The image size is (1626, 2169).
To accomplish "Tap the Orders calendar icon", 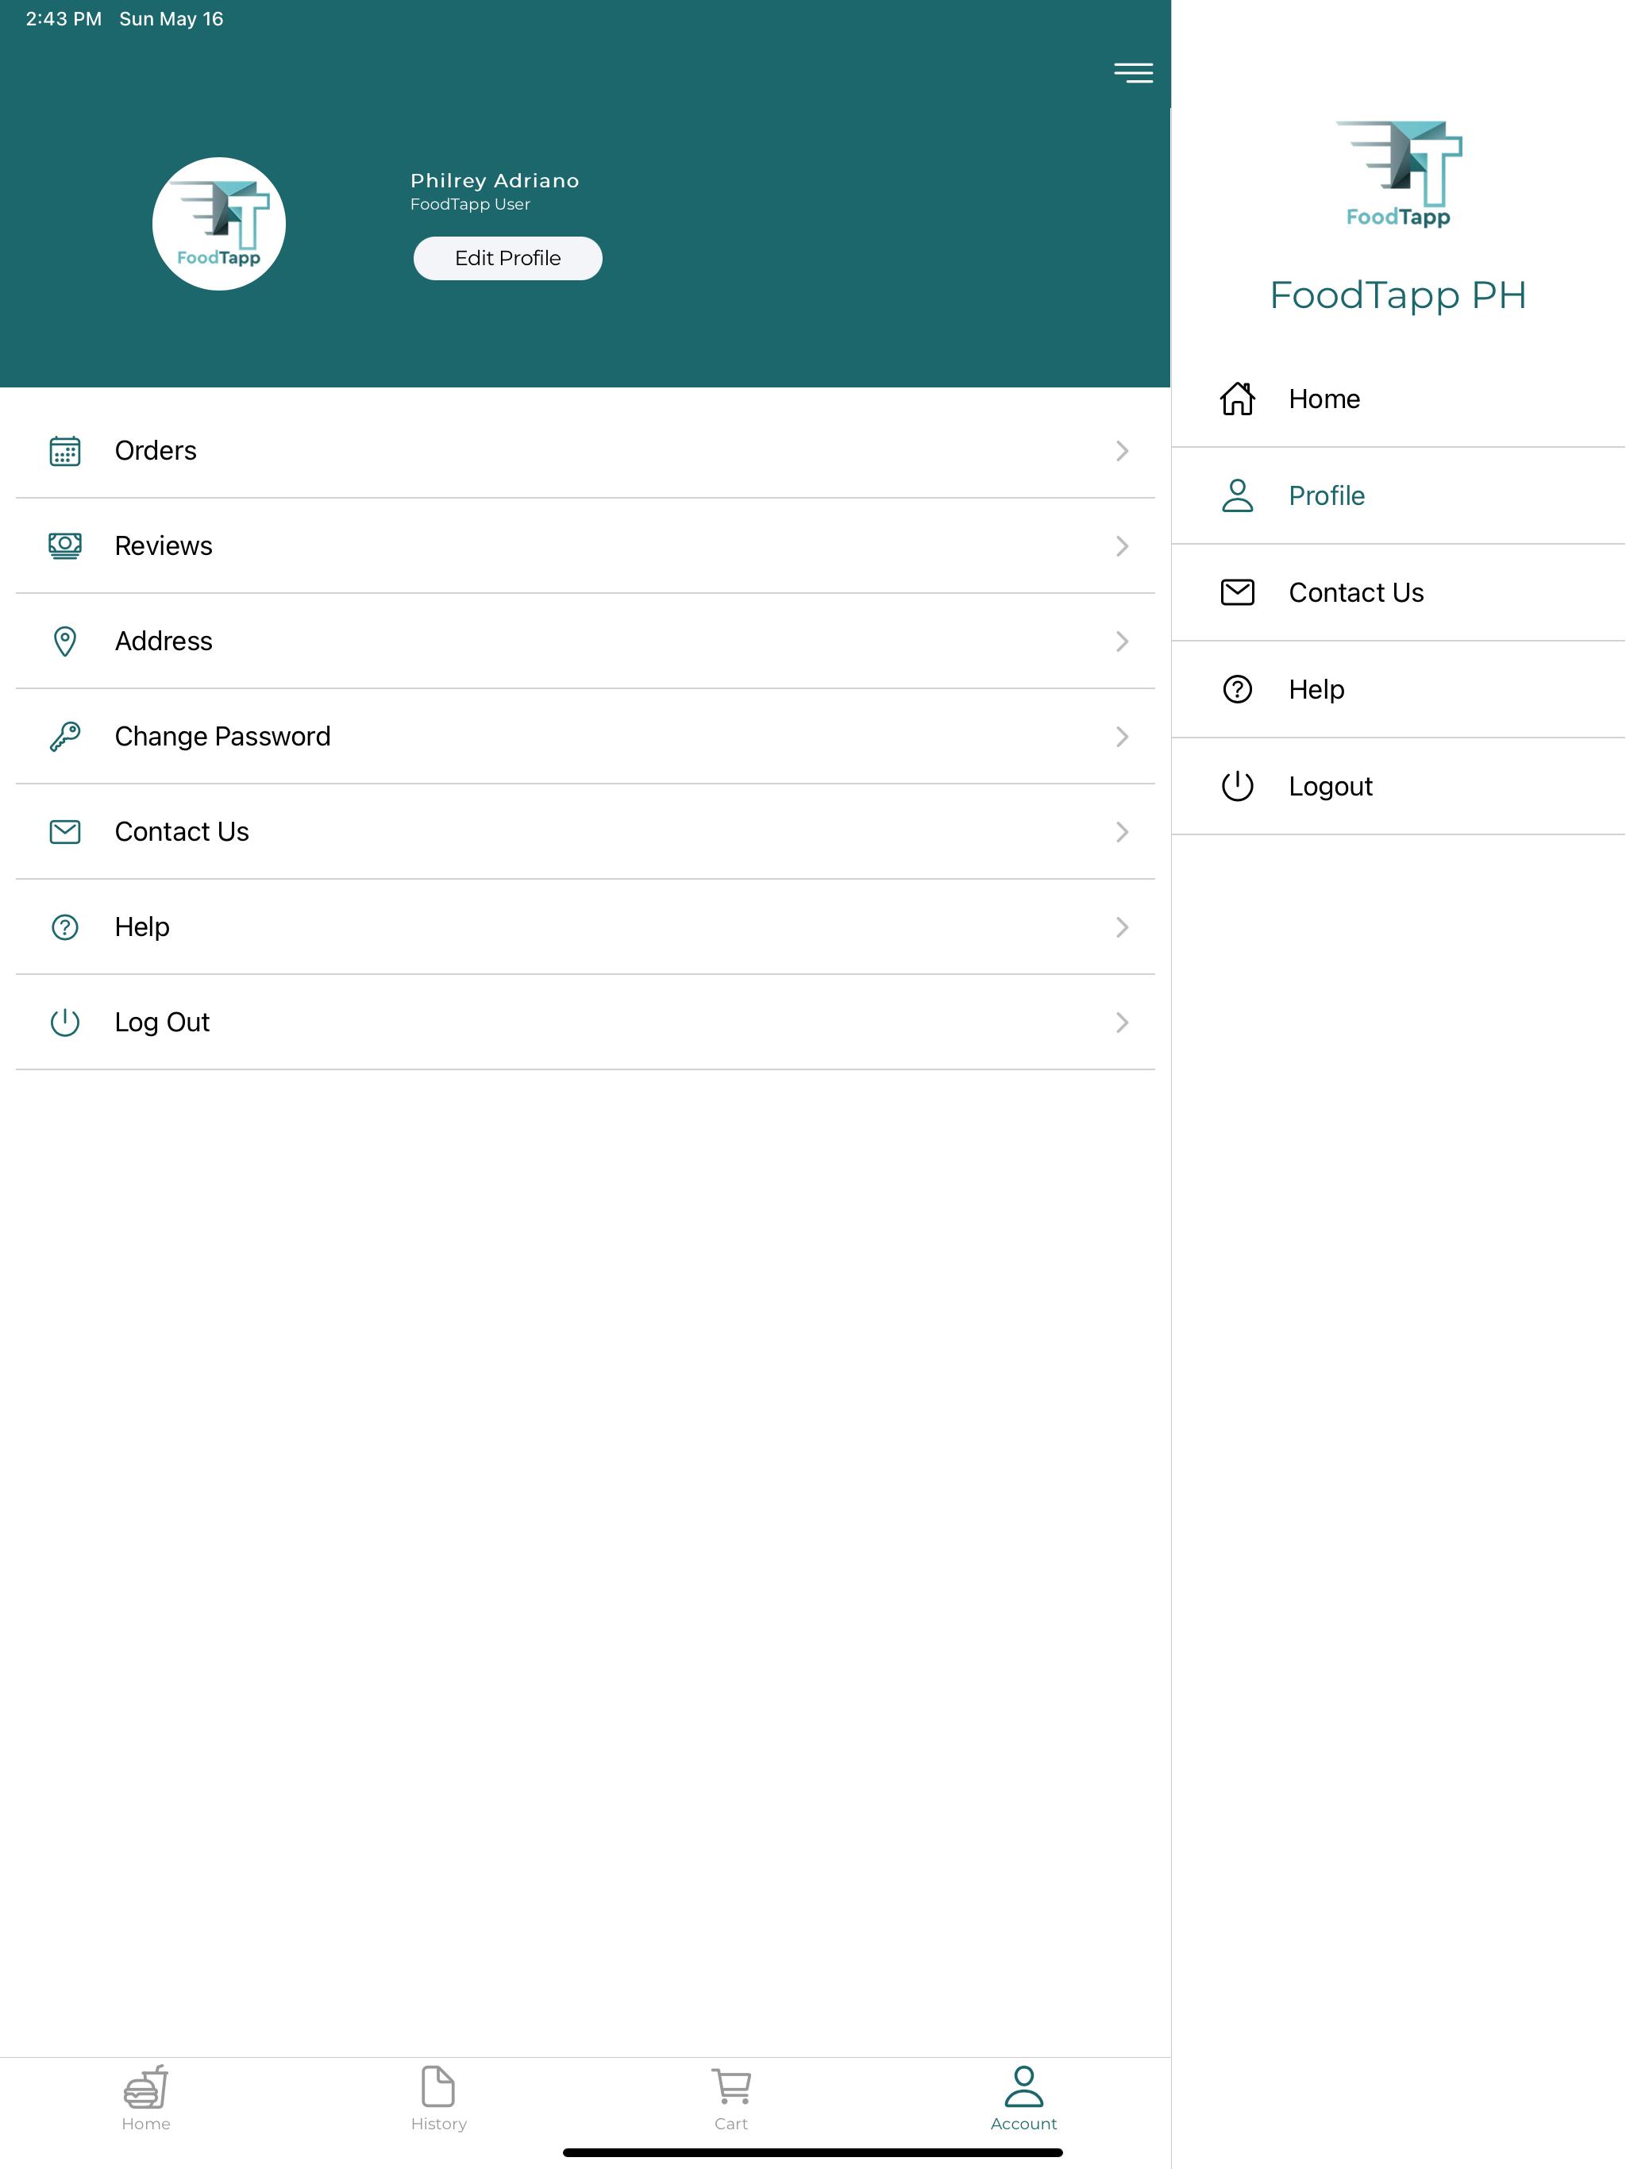I will click(65, 451).
